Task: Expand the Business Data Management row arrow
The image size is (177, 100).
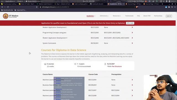Action: point(132,85)
